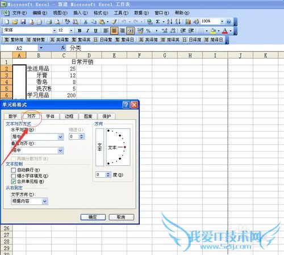The height and width of the screenshot is (255, 284).
Task: Click the Copy icon in toolbar
Action: 94,22
